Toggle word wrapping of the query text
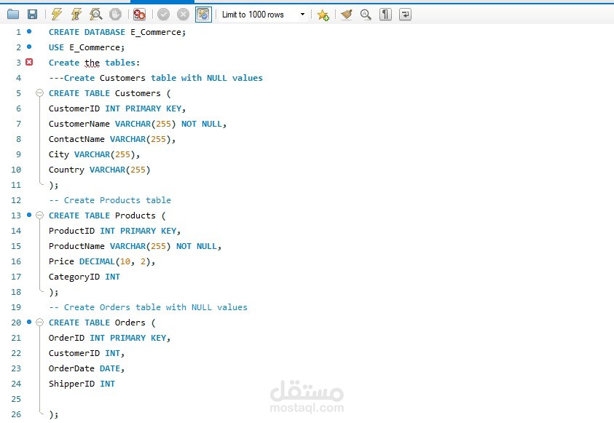 (x=405, y=14)
